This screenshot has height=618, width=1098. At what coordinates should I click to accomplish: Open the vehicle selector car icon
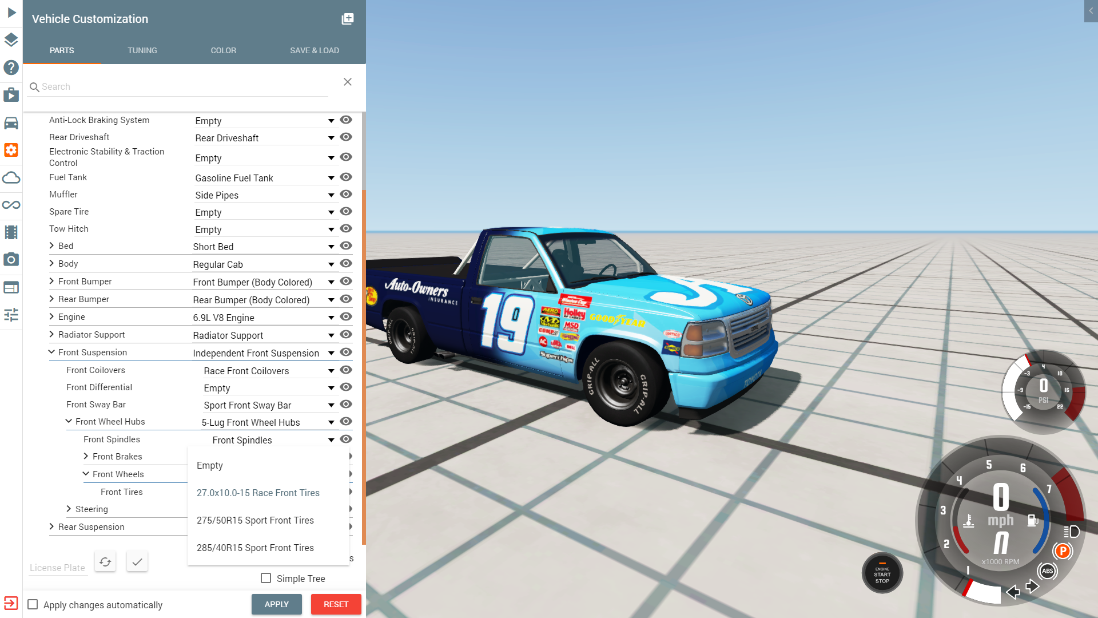click(x=11, y=123)
